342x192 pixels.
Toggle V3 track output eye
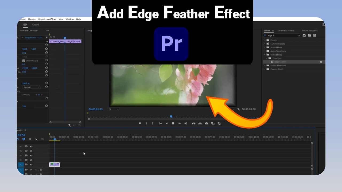[x=31, y=155]
